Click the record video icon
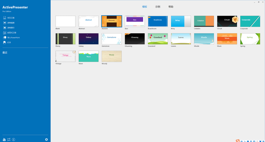Image resolution: width=265 pixels, height=142 pixels. tap(4, 23)
